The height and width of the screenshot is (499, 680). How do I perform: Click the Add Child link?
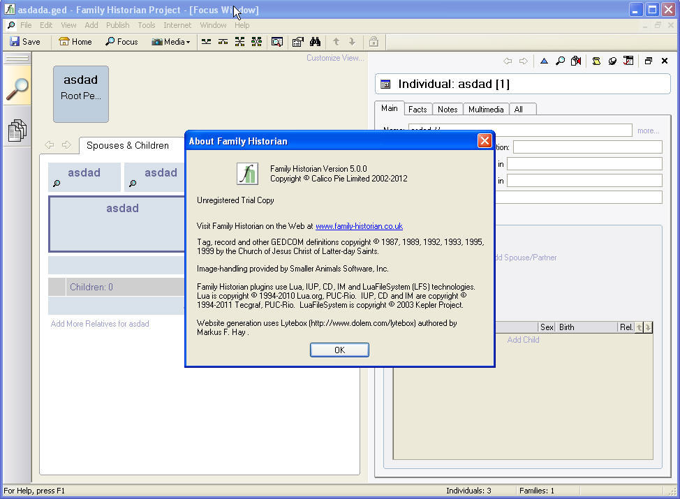pos(523,339)
